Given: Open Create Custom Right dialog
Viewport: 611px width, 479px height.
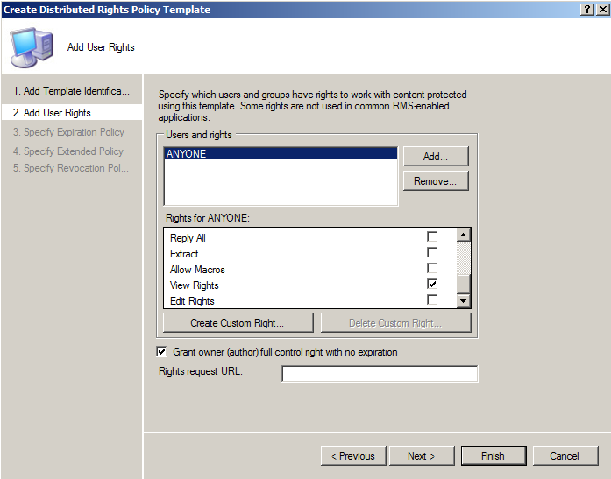Looking at the screenshot, I should [x=237, y=323].
